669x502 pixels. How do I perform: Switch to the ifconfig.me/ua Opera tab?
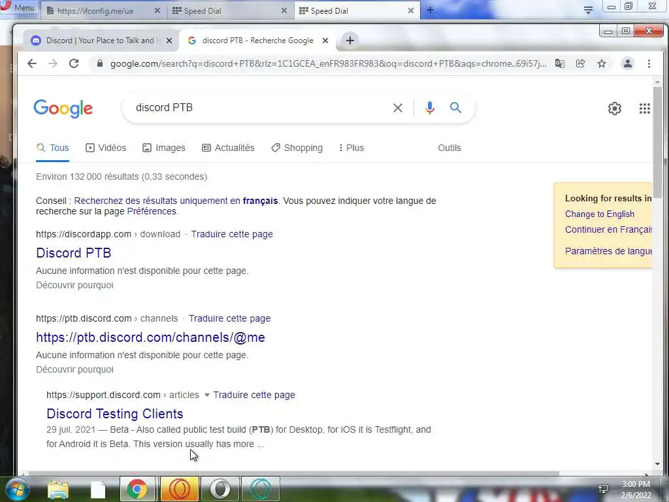(103, 10)
